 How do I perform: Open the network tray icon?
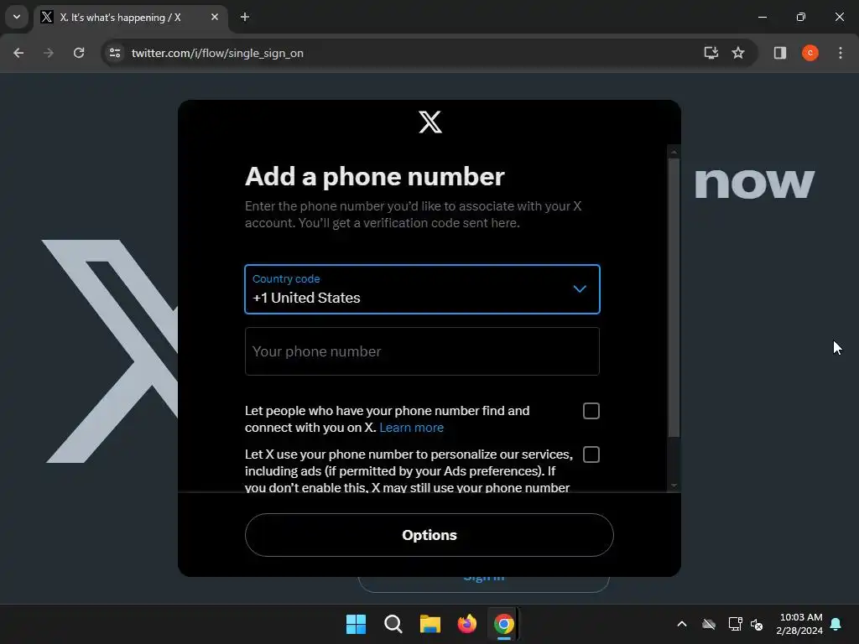(735, 624)
